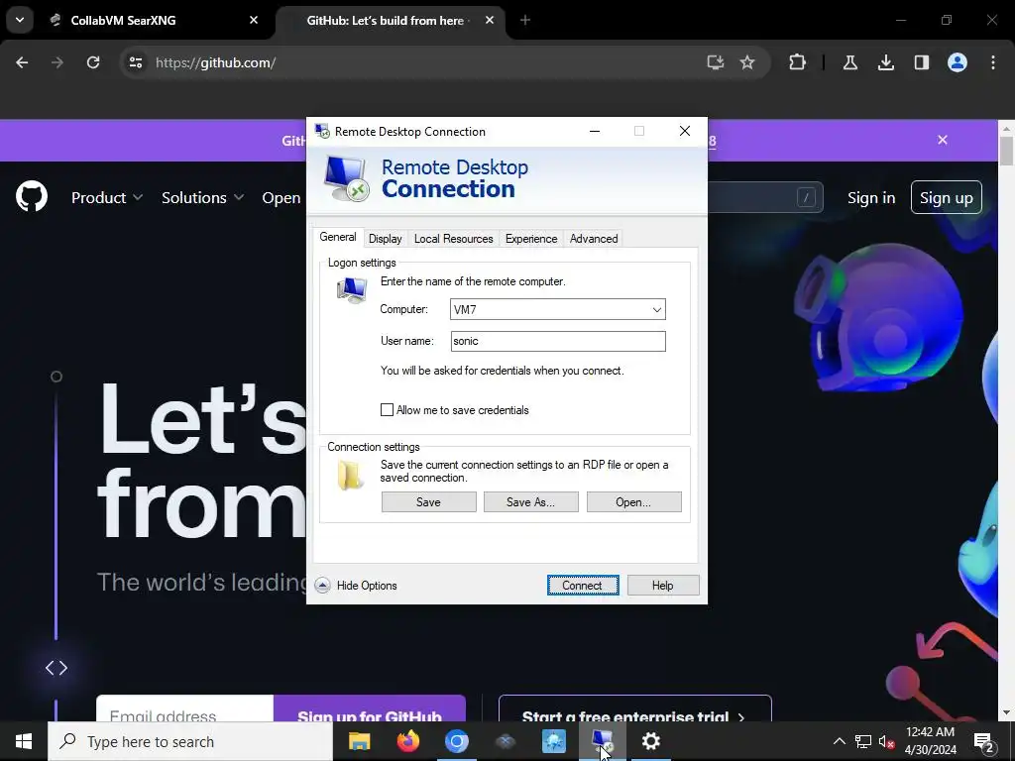Image resolution: width=1015 pixels, height=761 pixels.
Task: Click the browser back arrow
Action: coord(22,62)
